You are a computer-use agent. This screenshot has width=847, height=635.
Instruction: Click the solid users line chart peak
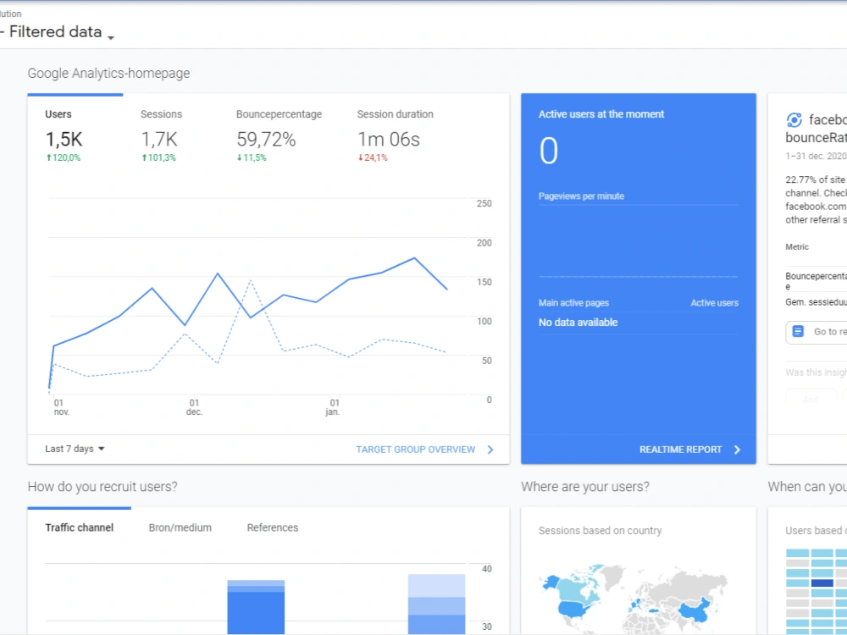point(414,258)
